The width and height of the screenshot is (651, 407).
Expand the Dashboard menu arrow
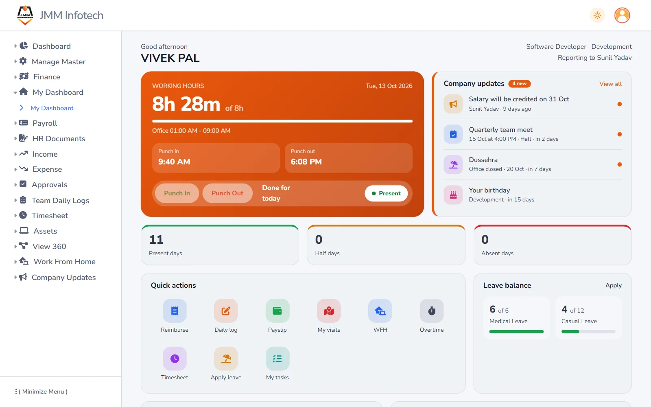[15, 46]
